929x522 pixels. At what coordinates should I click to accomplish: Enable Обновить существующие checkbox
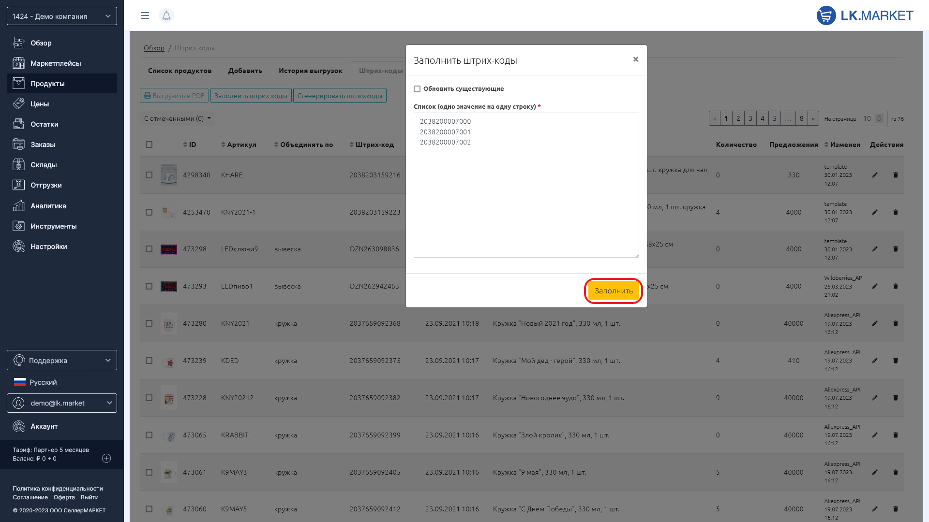(417, 89)
